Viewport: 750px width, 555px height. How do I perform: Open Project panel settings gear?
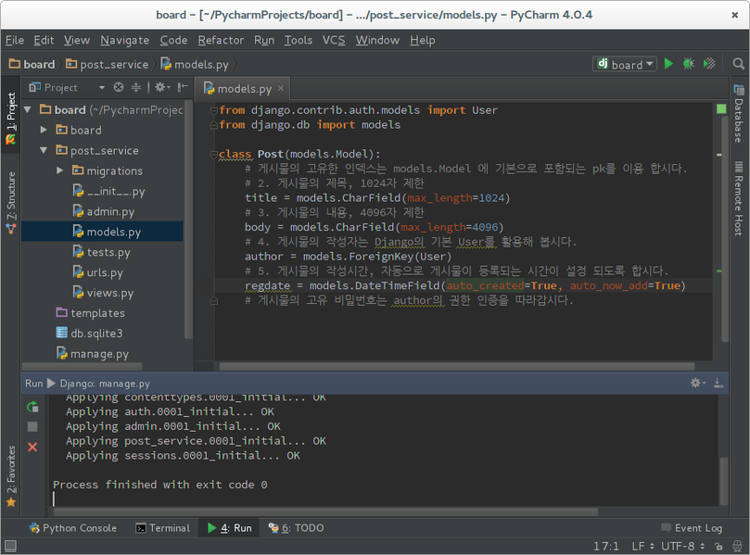[161, 87]
